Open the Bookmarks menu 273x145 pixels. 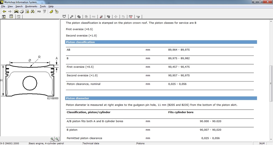(x=31, y=6)
